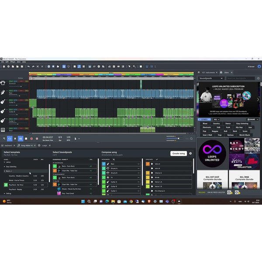Screen dimensions: 262x262
Task: Click the home icon in the toolbar
Action: (x=4, y=66)
